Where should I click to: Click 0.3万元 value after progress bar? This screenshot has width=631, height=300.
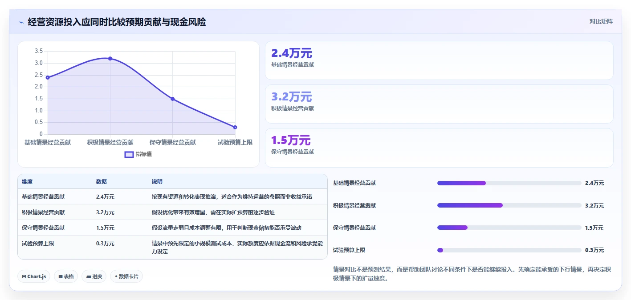tap(594, 250)
